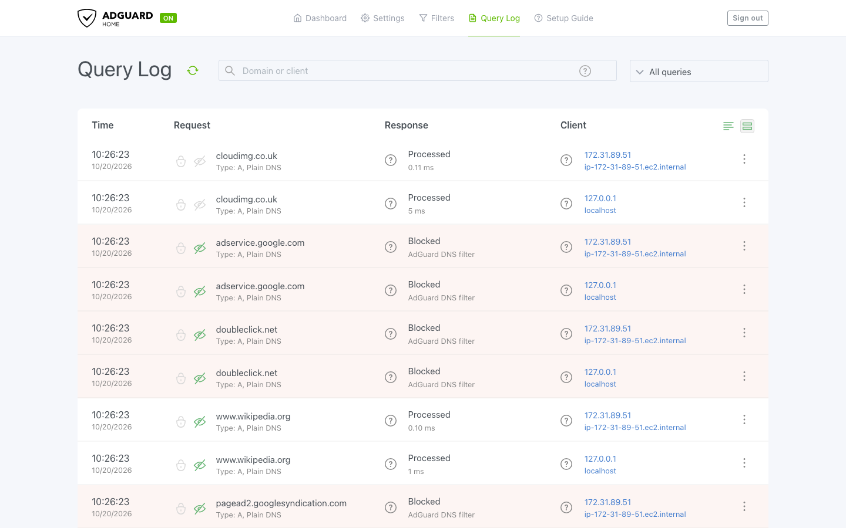The width and height of the screenshot is (846, 528).
Task: Click the AdGuard Home shield logo
Action: [87, 18]
